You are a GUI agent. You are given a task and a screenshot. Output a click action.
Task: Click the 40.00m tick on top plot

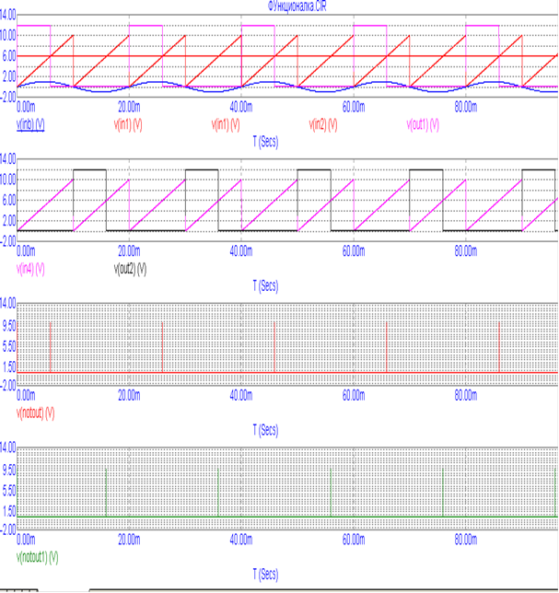(241, 106)
